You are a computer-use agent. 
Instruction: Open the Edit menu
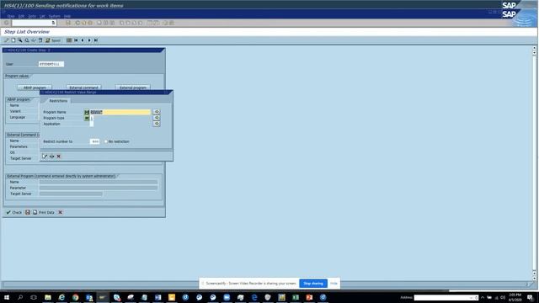point(21,16)
